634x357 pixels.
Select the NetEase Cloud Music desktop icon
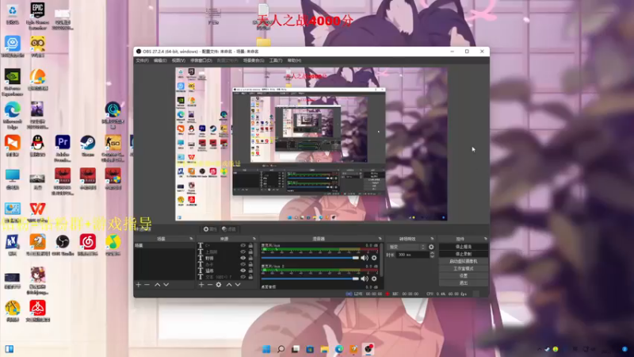point(87,245)
